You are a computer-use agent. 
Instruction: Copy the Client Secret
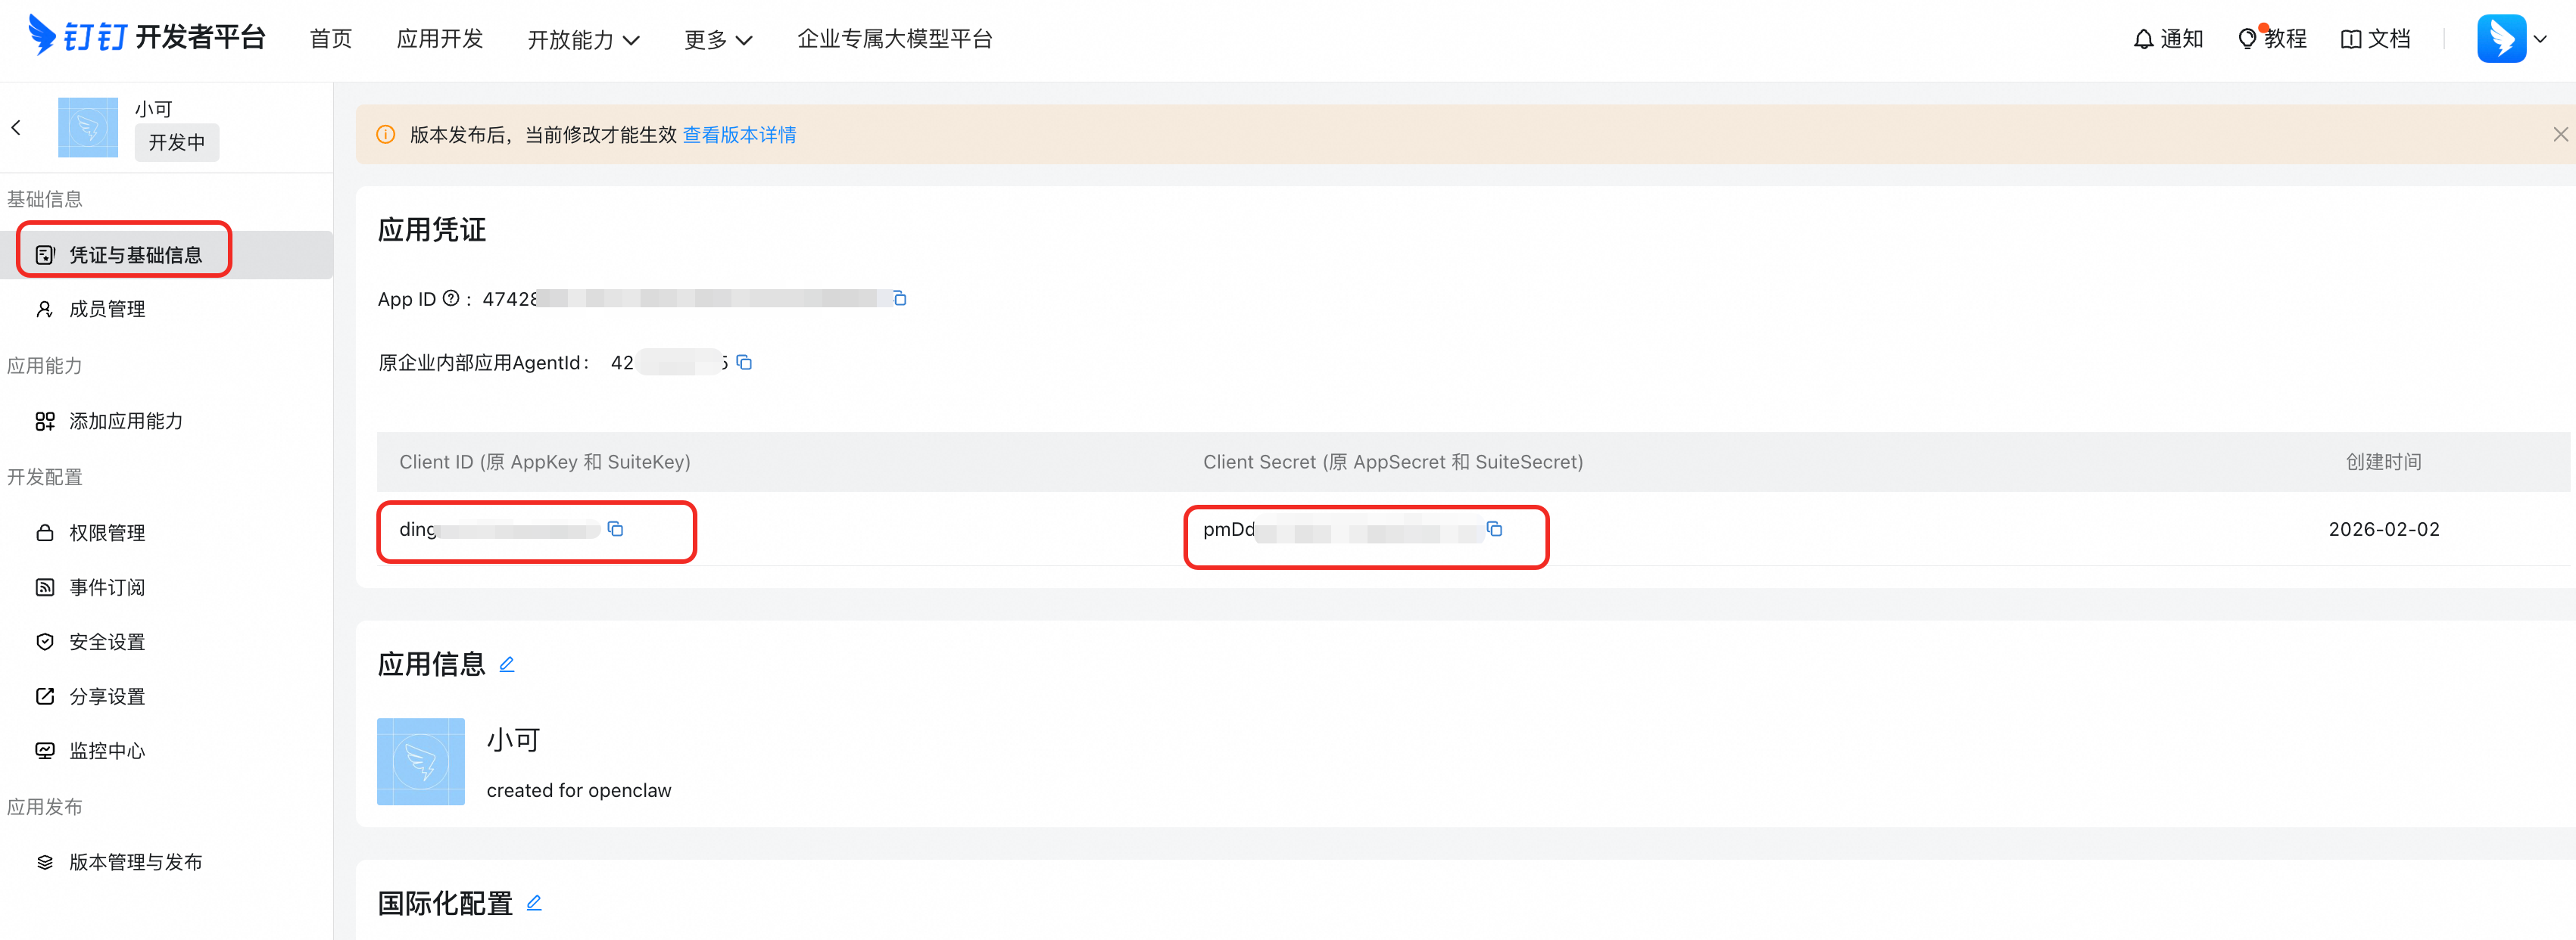[x=1494, y=529]
